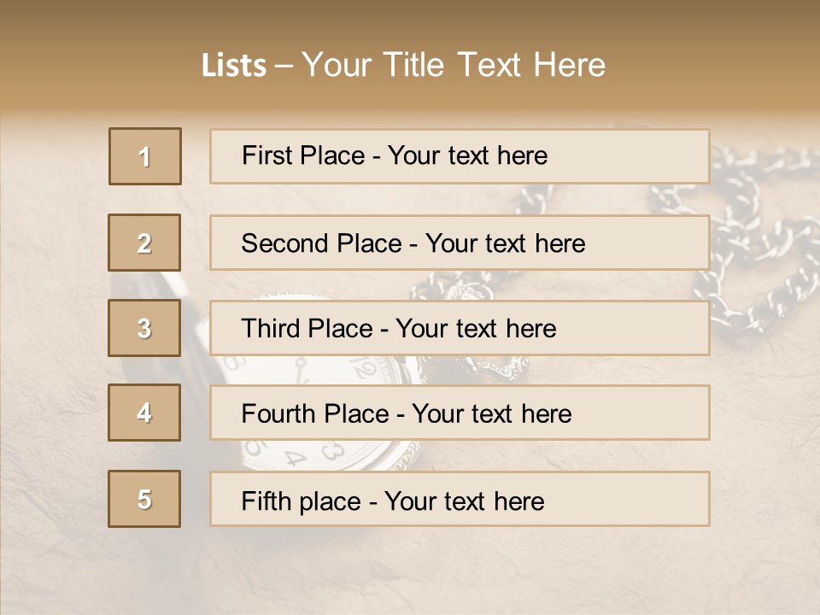Select the First Place text bar
Viewport: 820px width, 615px height.
click(460, 156)
